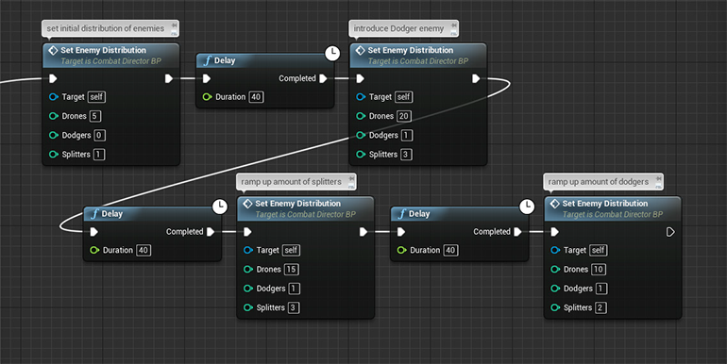Click the 'introduce Dodger enemy' comment text
Image resolution: width=727 pixels, height=364 pixels.
(398, 28)
